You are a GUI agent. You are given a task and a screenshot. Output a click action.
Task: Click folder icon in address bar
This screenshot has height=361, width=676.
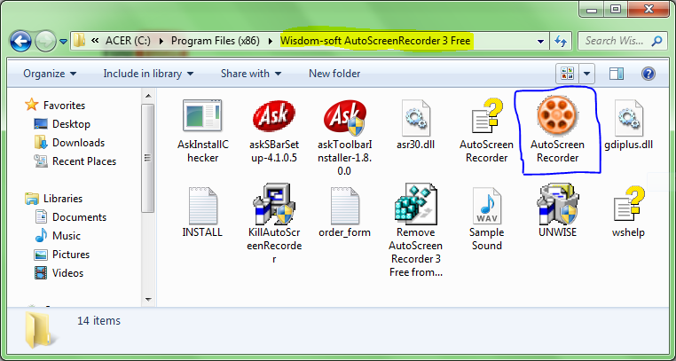(79, 42)
